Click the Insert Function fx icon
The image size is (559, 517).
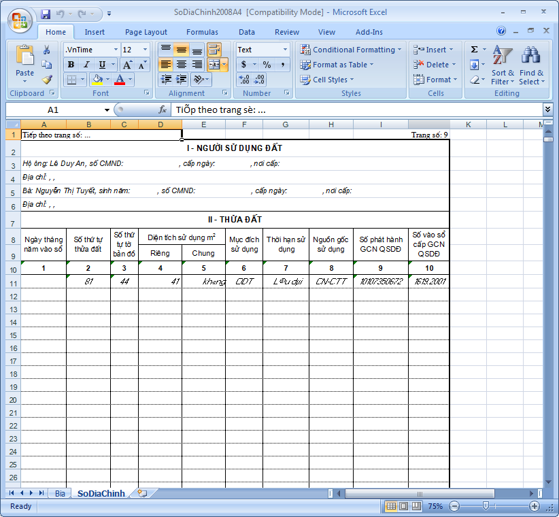coord(163,110)
